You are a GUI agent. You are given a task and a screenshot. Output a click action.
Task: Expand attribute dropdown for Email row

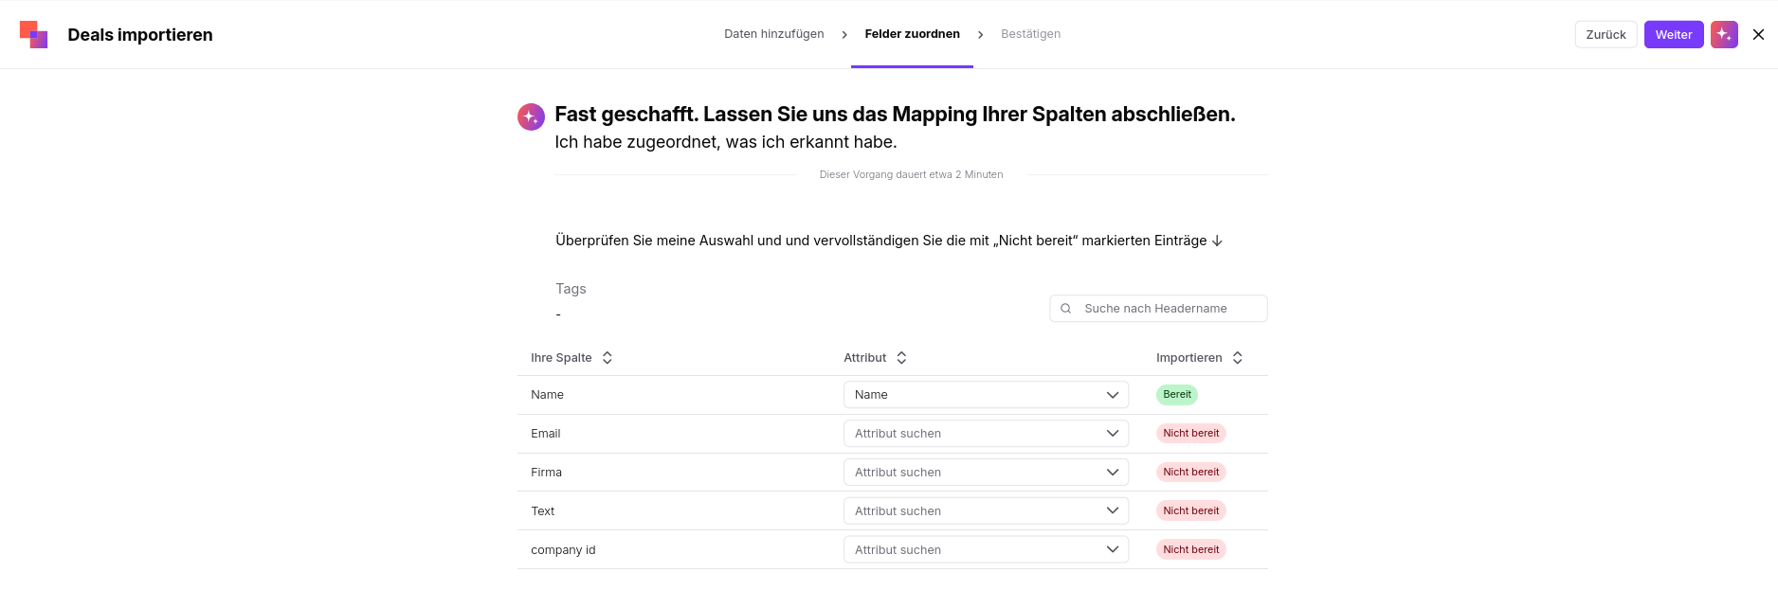pos(986,434)
